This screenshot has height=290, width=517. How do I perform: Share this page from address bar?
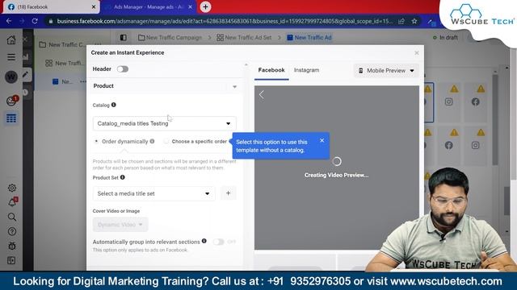tap(401, 22)
